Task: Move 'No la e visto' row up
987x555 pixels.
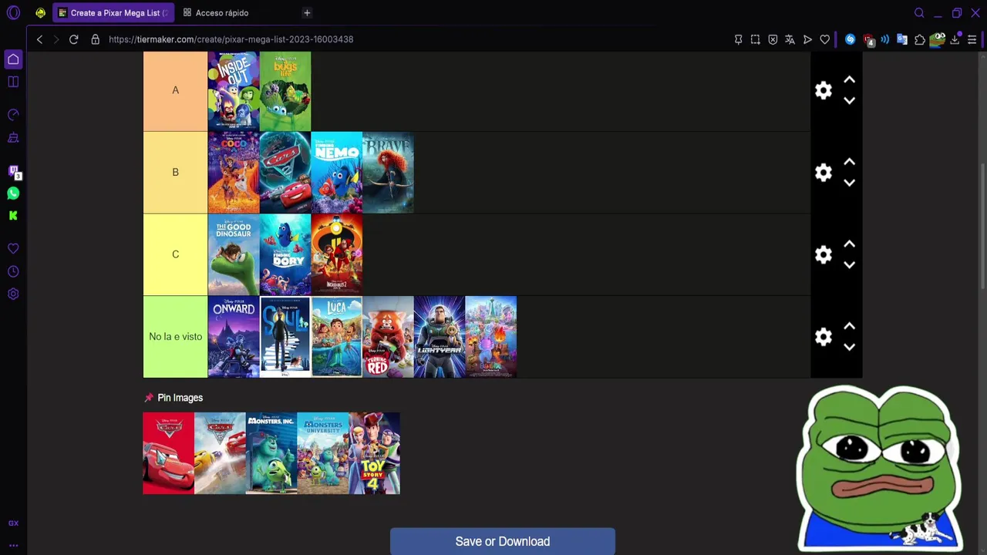Action: coord(849,326)
